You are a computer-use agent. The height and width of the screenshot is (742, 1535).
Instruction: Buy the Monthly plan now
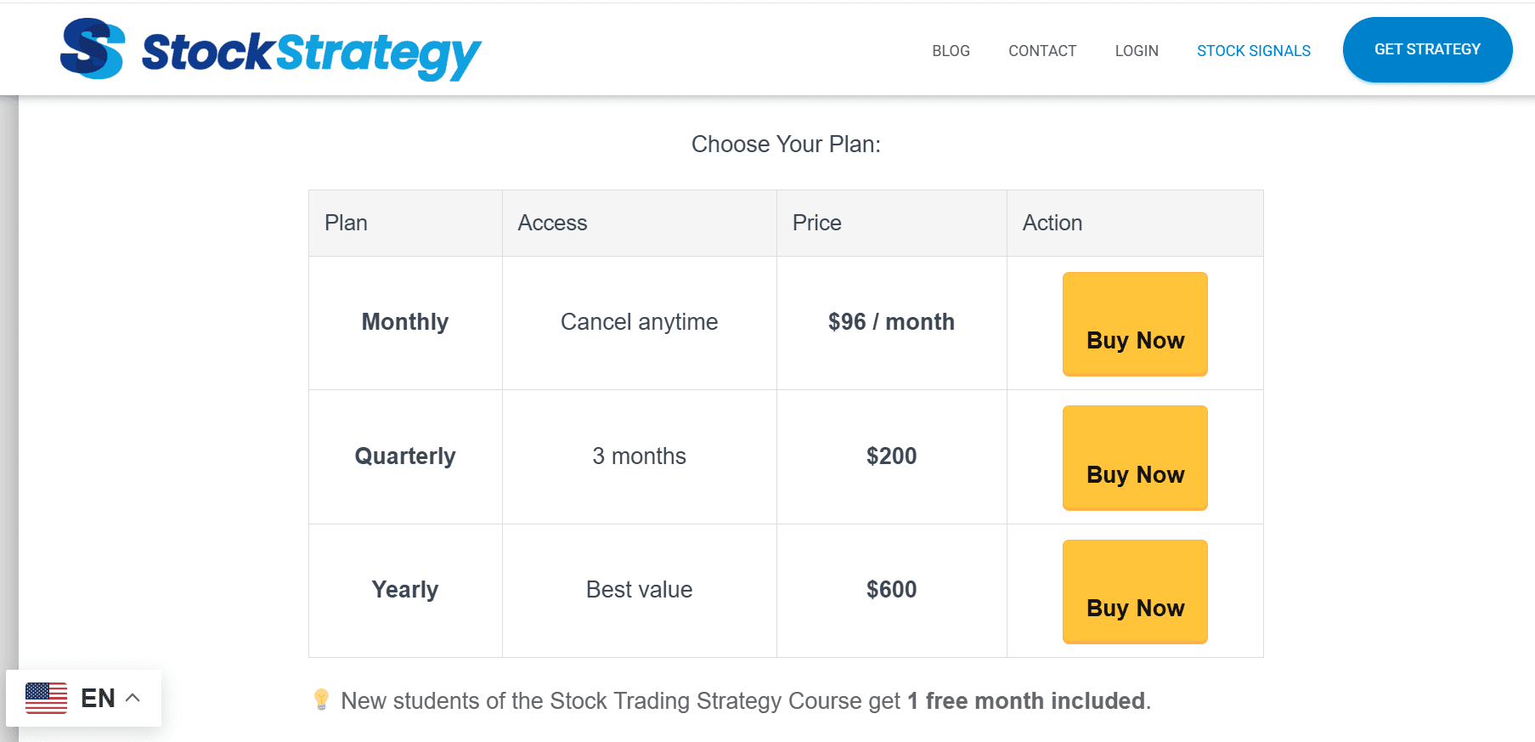pos(1135,324)
